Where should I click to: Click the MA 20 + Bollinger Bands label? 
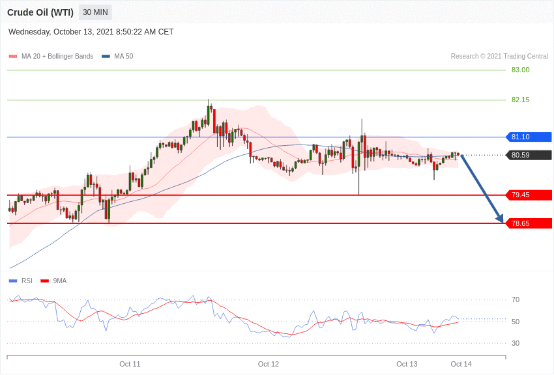[57, 57]
